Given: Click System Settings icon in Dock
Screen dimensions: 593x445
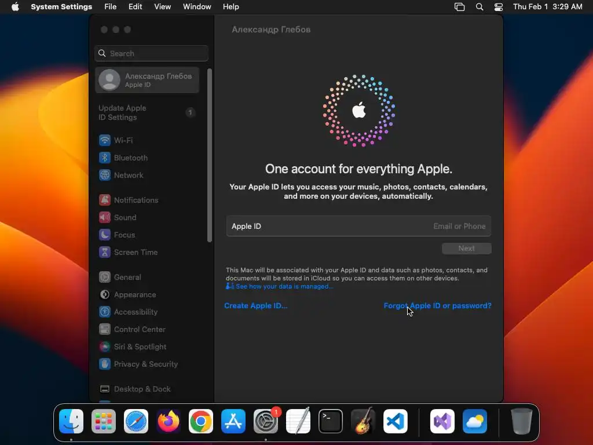Looking at the screenshot, I should tap(266, 421).
